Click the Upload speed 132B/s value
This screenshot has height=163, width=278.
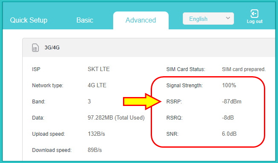point(96,134)
